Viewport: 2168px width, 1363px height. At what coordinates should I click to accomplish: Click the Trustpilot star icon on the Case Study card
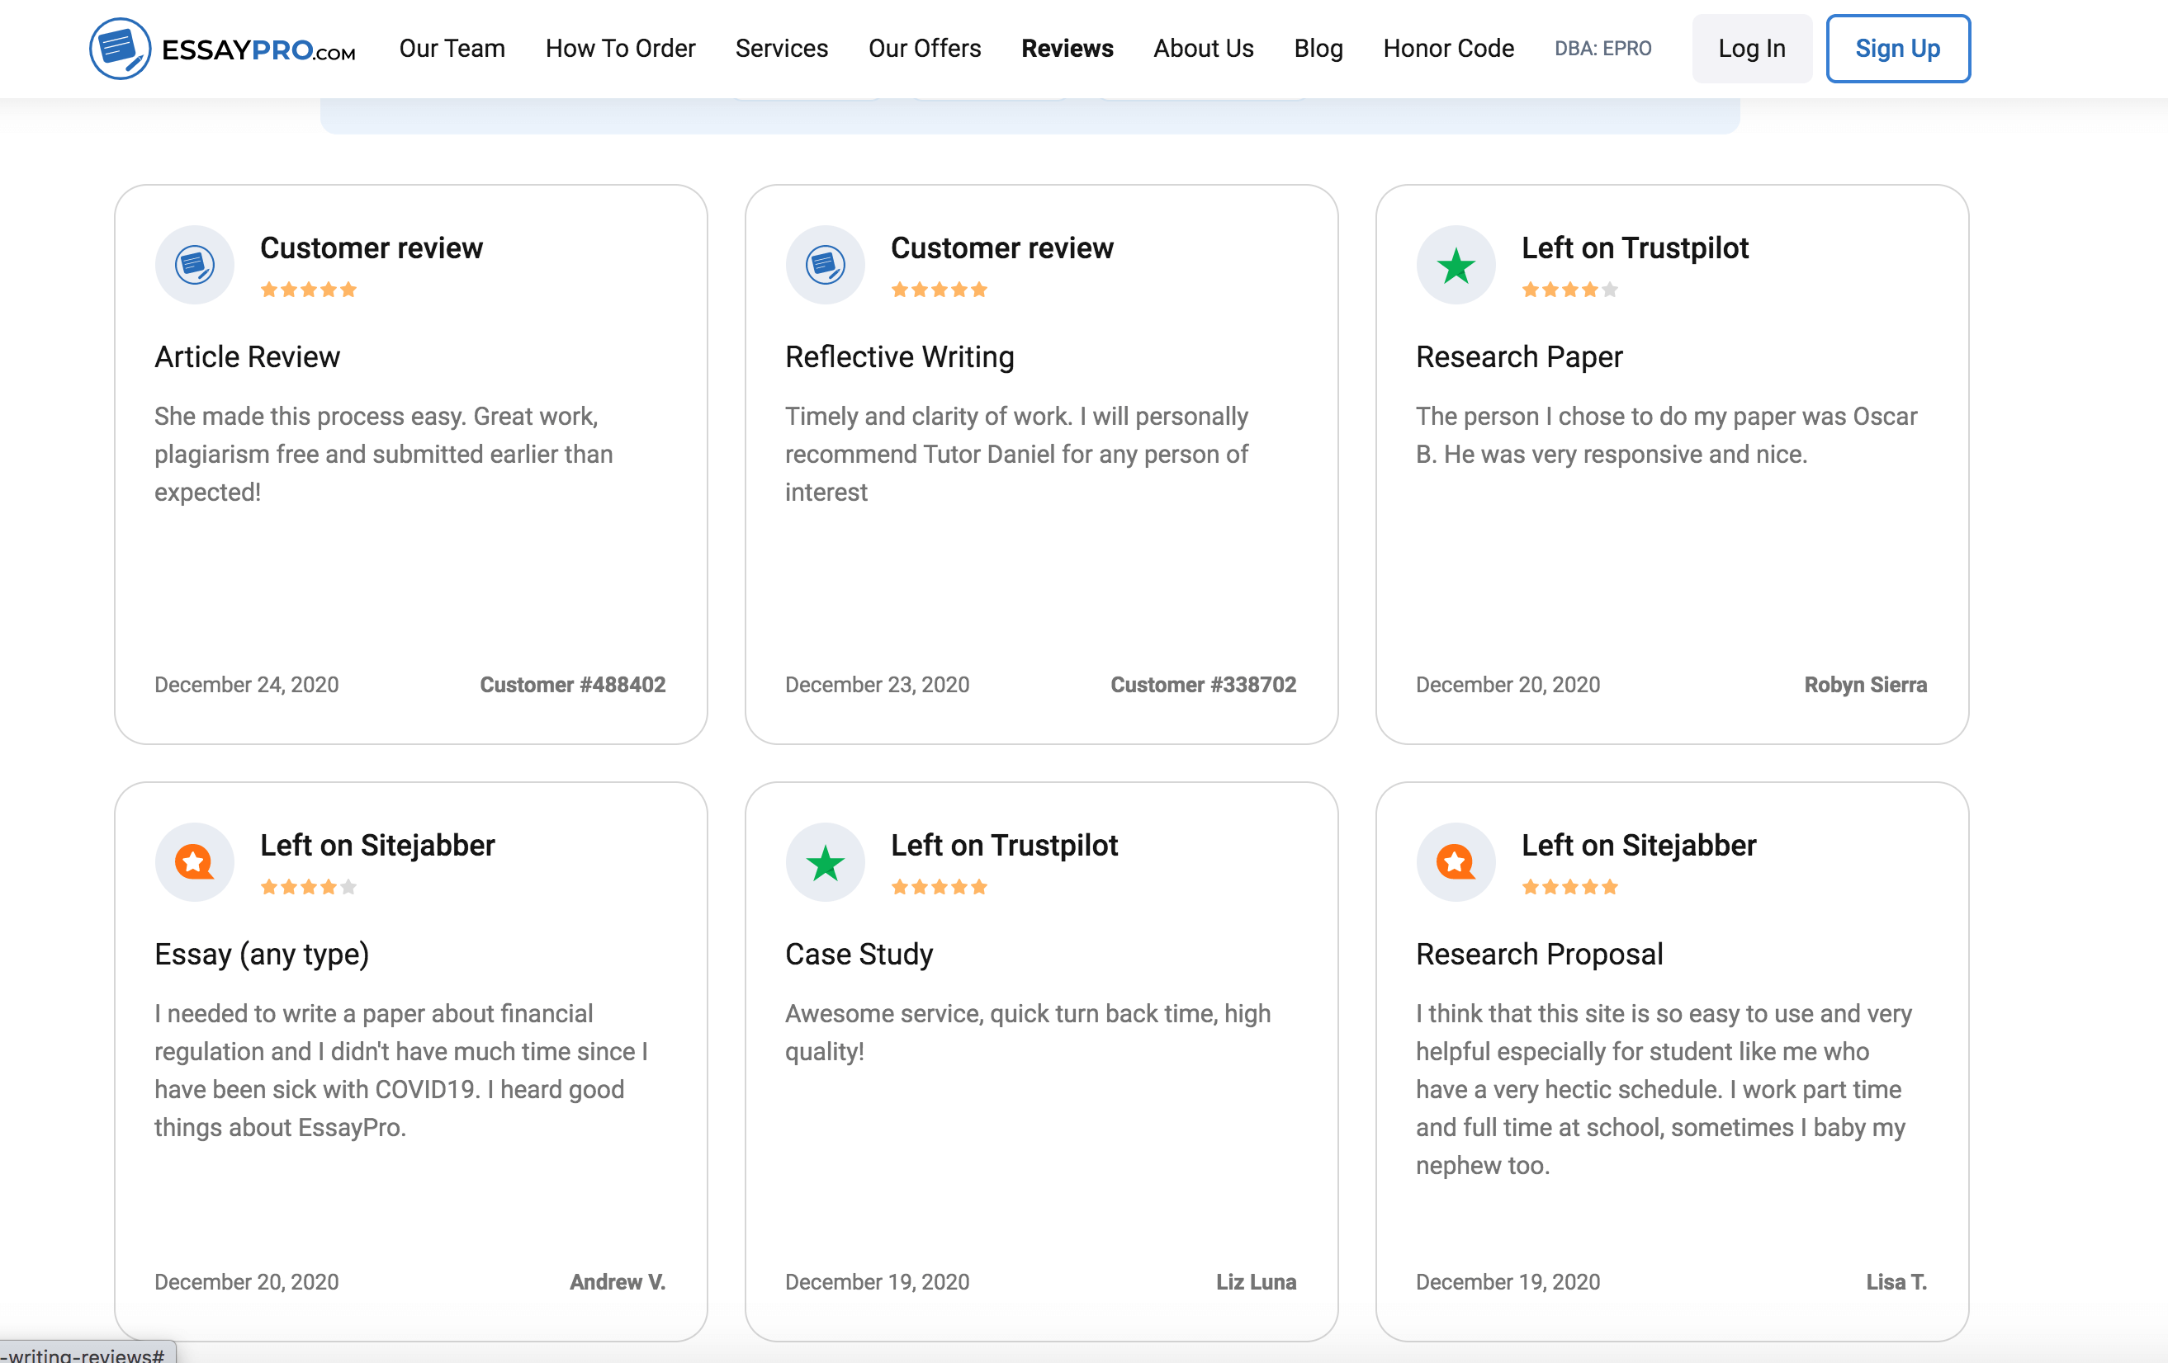pos(825,862)
